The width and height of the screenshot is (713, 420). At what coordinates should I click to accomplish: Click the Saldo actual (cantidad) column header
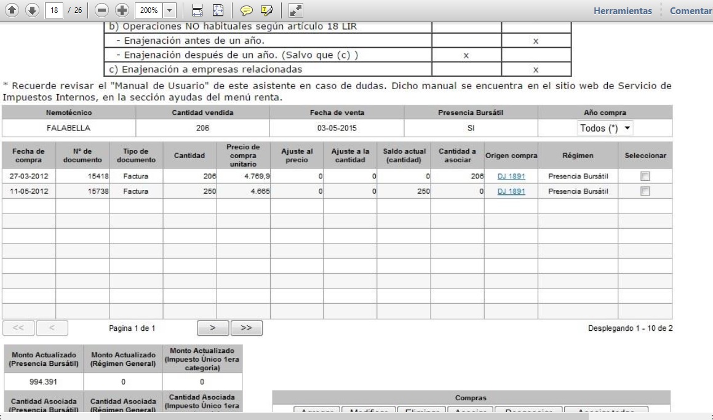point(404,155)
